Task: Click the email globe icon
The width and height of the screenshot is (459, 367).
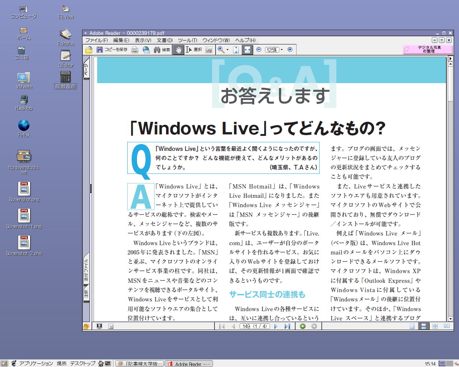Action: coord(146,50)
